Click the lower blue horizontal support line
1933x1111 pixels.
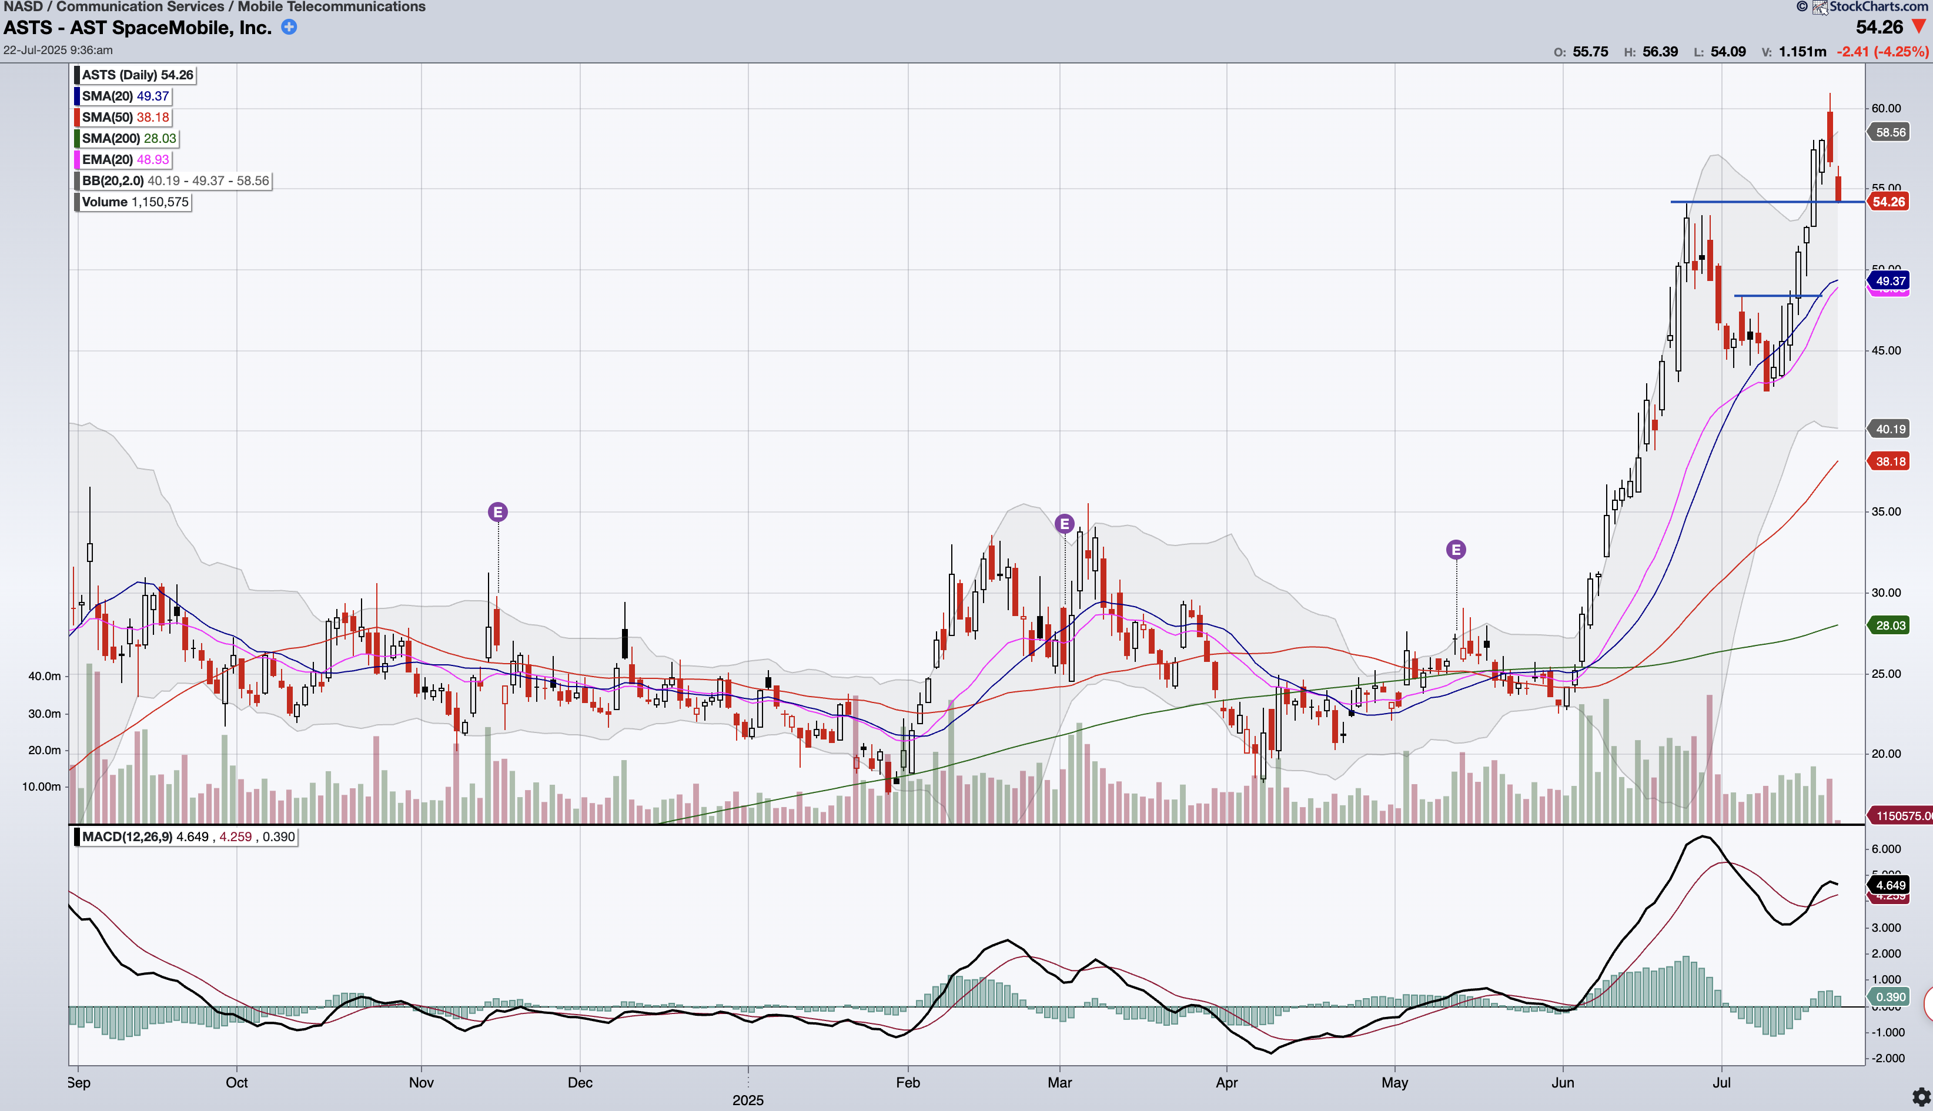point(1778,295)
